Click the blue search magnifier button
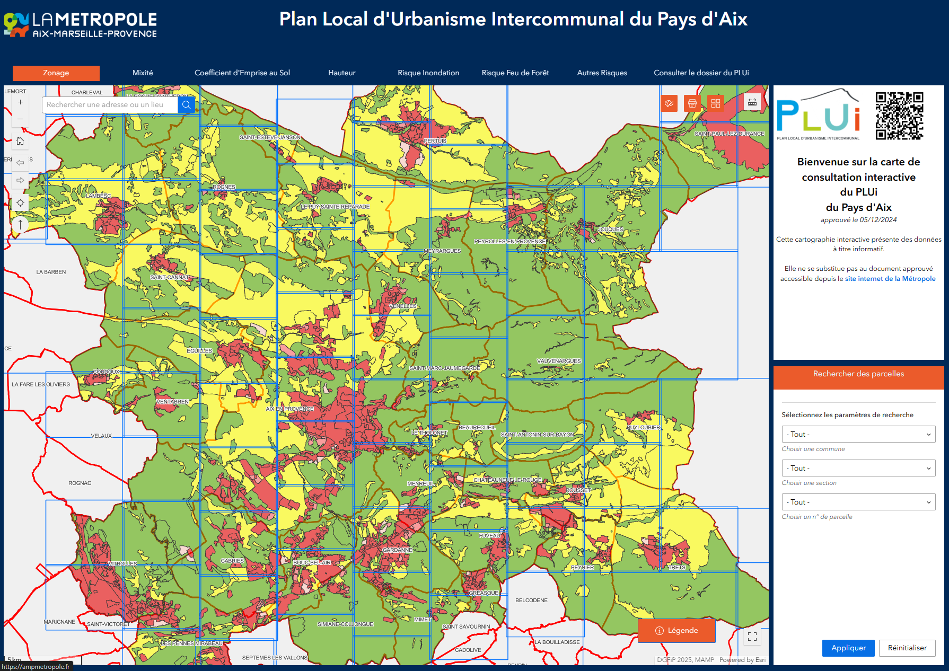The image size is (949, 671). (186, 105)
